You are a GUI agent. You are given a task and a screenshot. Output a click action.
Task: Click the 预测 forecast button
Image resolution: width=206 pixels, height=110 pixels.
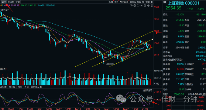(148, 2)
